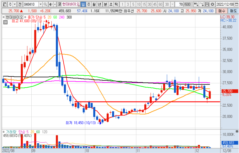Viewport: 239px width, 153px height.
Task: Click the panel toggle icon at toolbar start
Action: tap(4, 4)
